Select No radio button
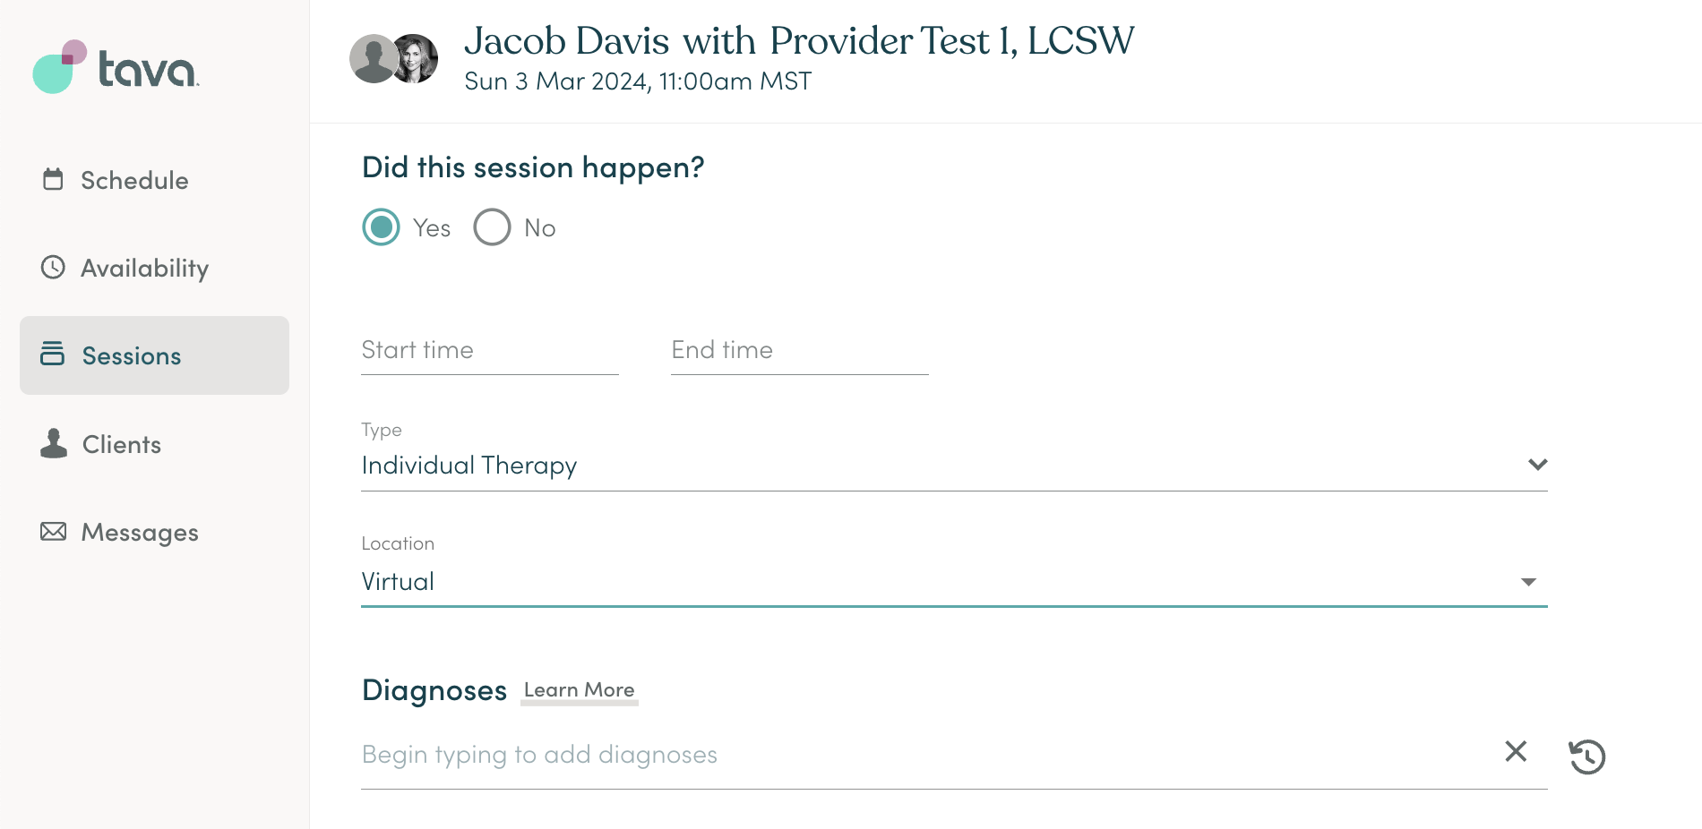The height and width of the screenshot is (829, 1702). 492,227
